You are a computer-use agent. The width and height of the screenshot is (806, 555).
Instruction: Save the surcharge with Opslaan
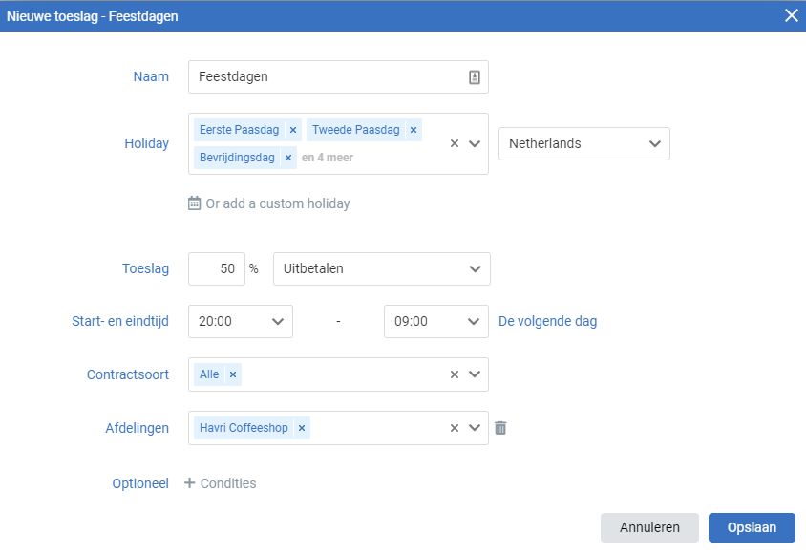point(752,527)
